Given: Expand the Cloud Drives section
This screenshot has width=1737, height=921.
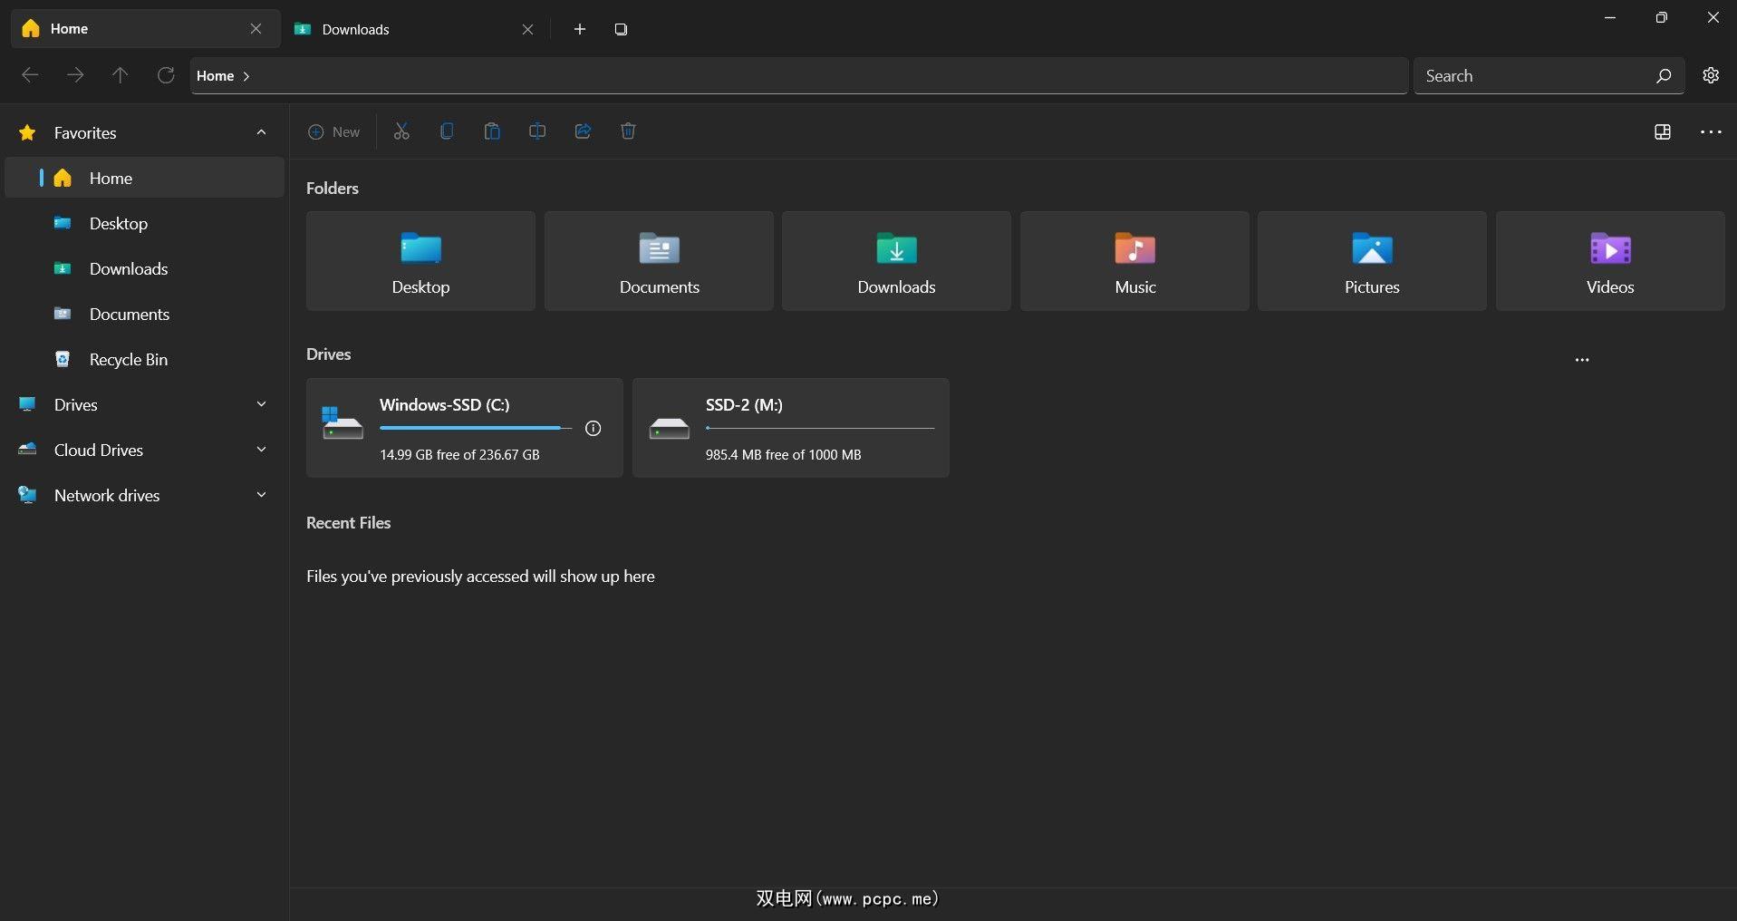Looking at the screenshot, I should [x=261, y=450].
